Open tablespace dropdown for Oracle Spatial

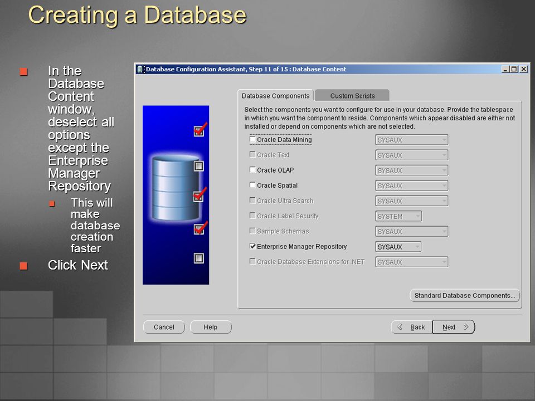pos(412,186)
